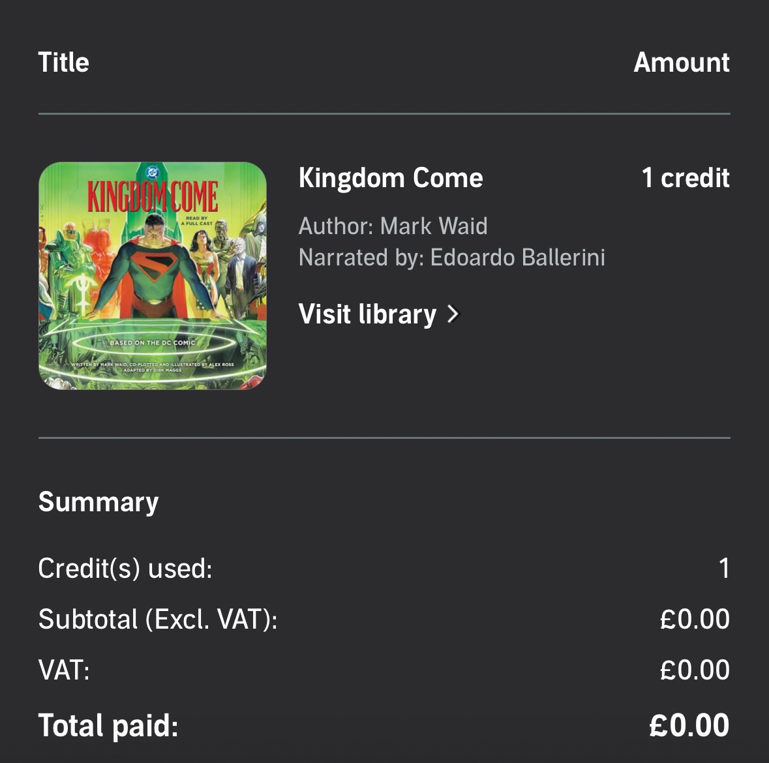Click the Summary heading
This screenshot has height=763, width=769.
(x=98, y=502)
